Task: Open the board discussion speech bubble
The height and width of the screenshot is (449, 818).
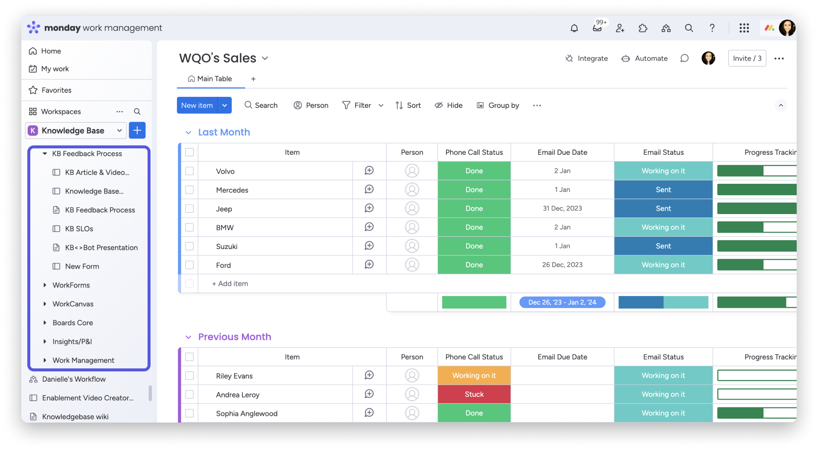Action: tap(684, 58)
